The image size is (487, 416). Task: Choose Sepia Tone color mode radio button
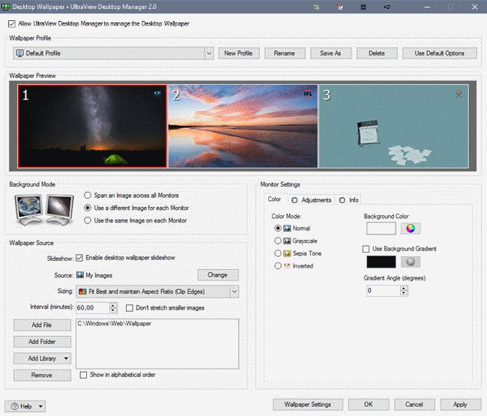click(278, 253)
